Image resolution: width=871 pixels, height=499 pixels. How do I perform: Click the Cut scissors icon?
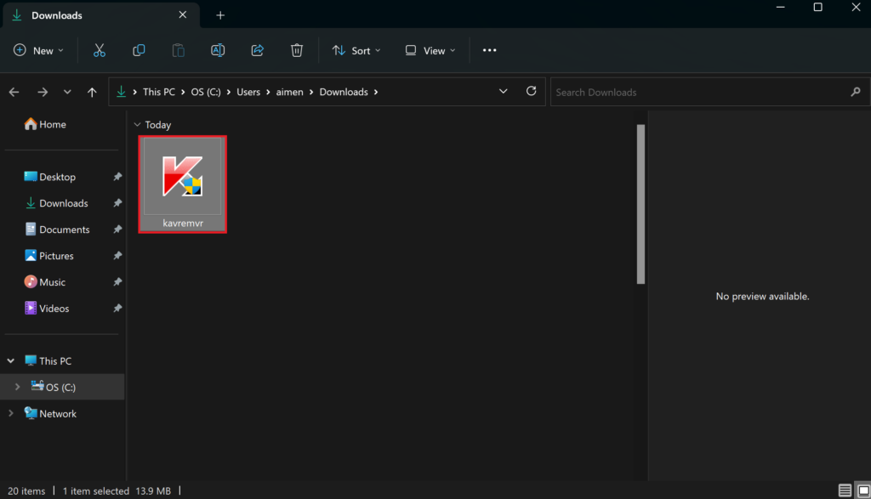click(x=99, y=50)
